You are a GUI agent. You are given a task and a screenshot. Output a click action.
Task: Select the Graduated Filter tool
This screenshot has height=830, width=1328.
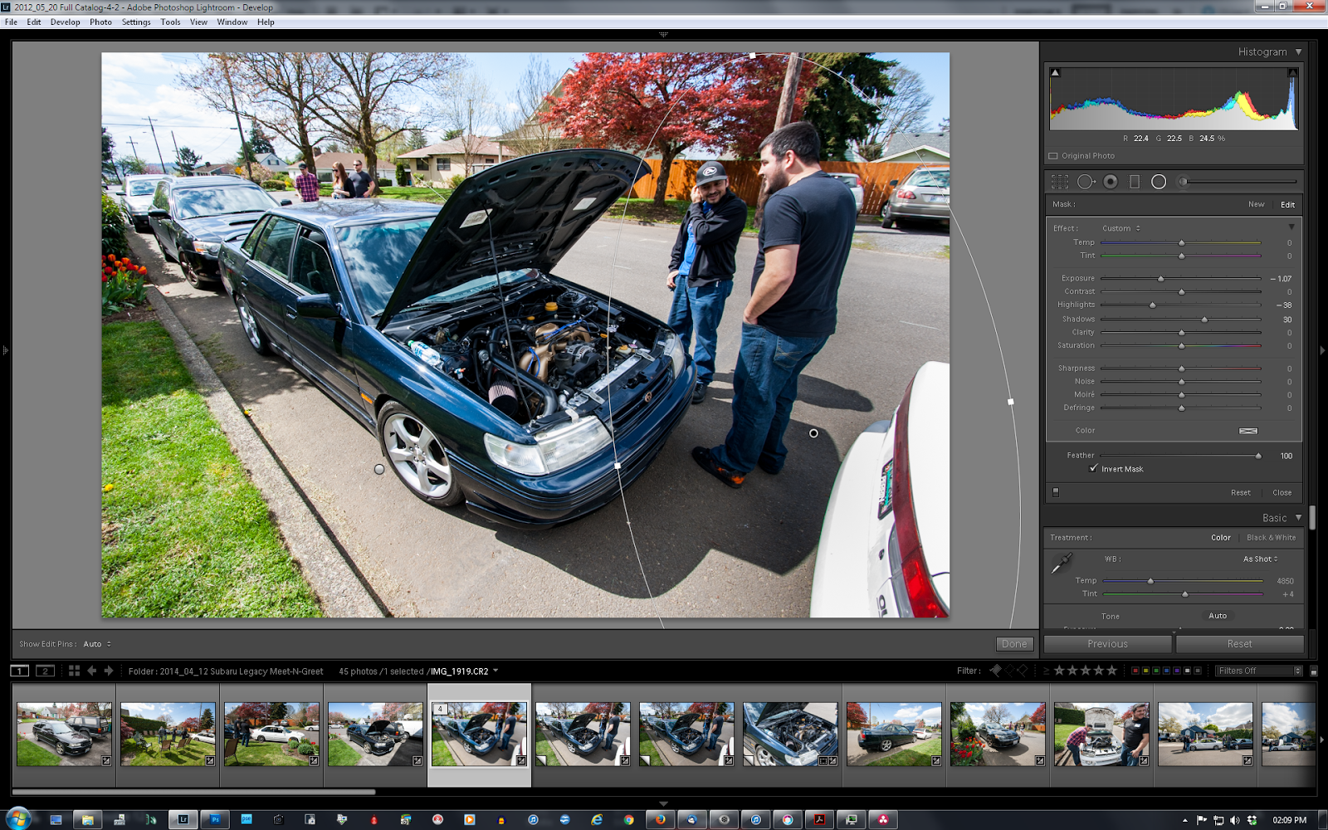tap(1135, 182)
